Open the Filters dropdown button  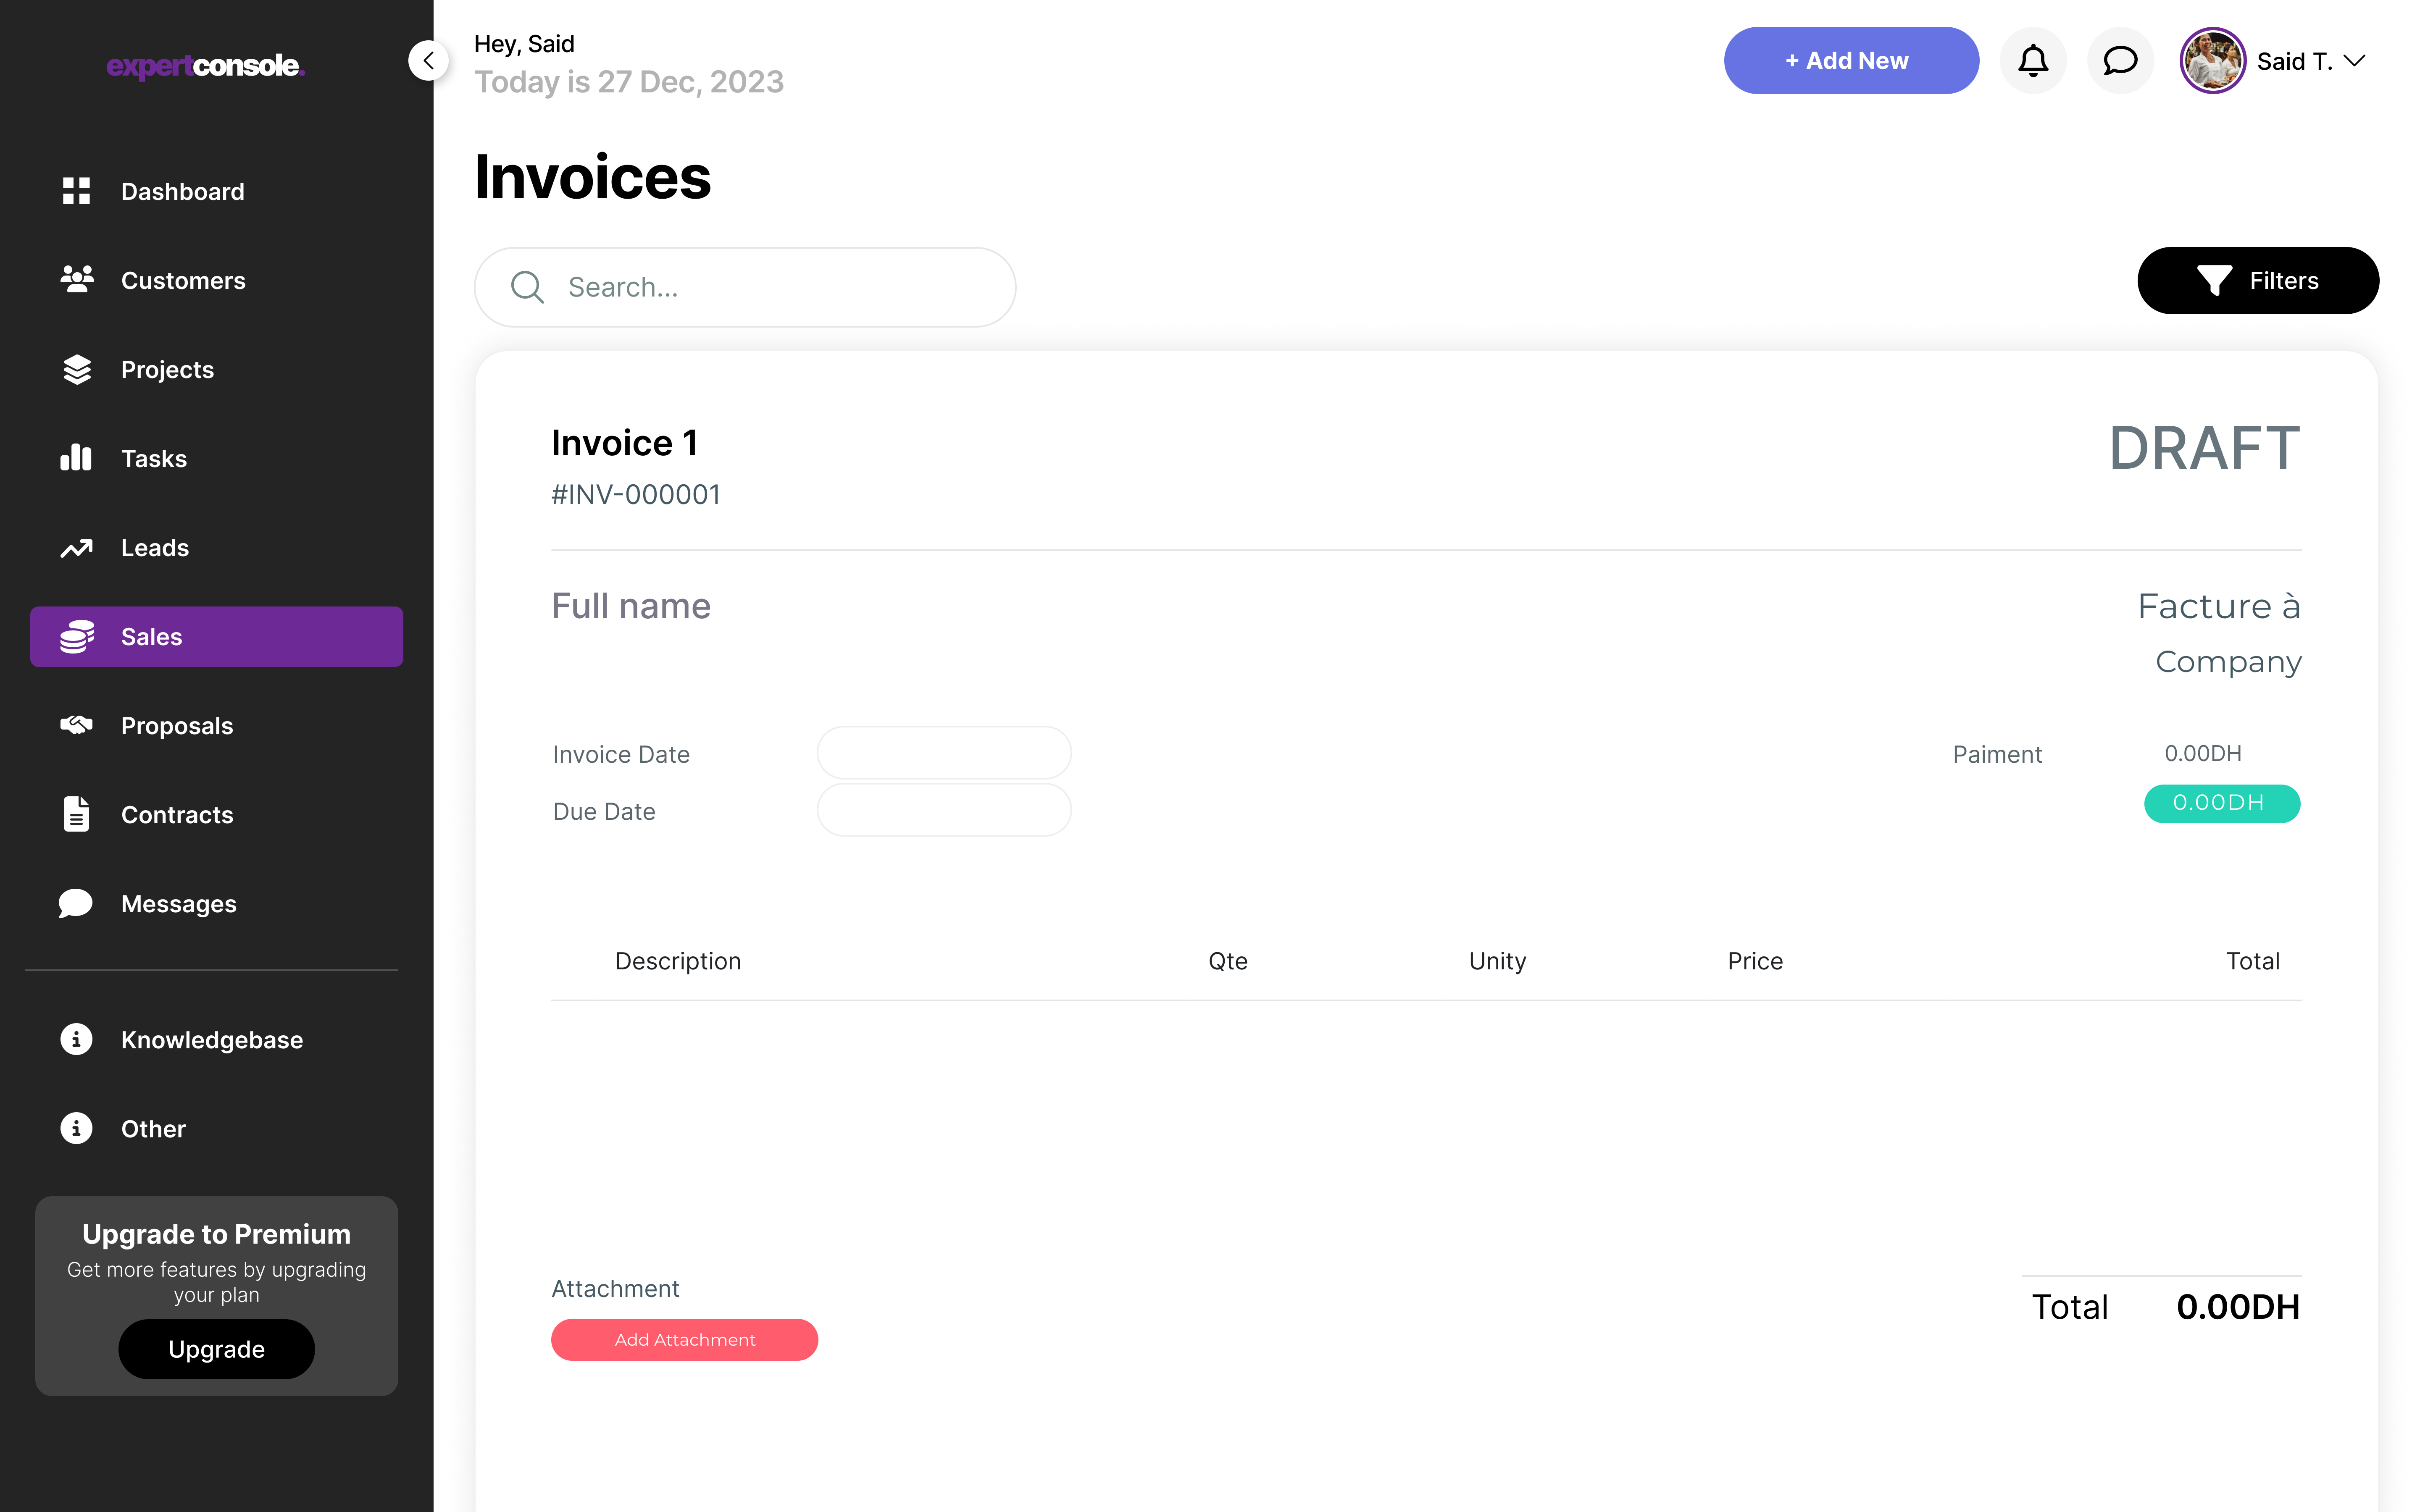click(x=2257, y=281)
